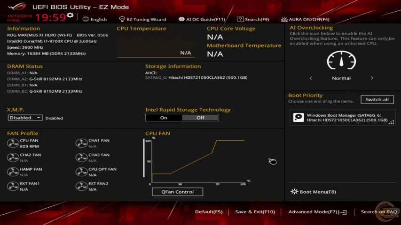The height and width of the screenshot is (225, 401).
Task: Click the QFan Control button
Action: coord(177,192)
